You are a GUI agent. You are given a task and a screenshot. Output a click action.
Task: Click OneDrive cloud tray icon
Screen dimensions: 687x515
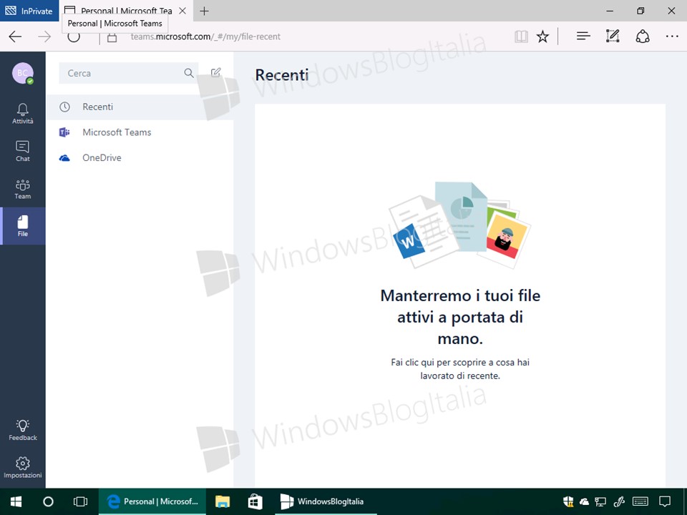coord(584,502)
